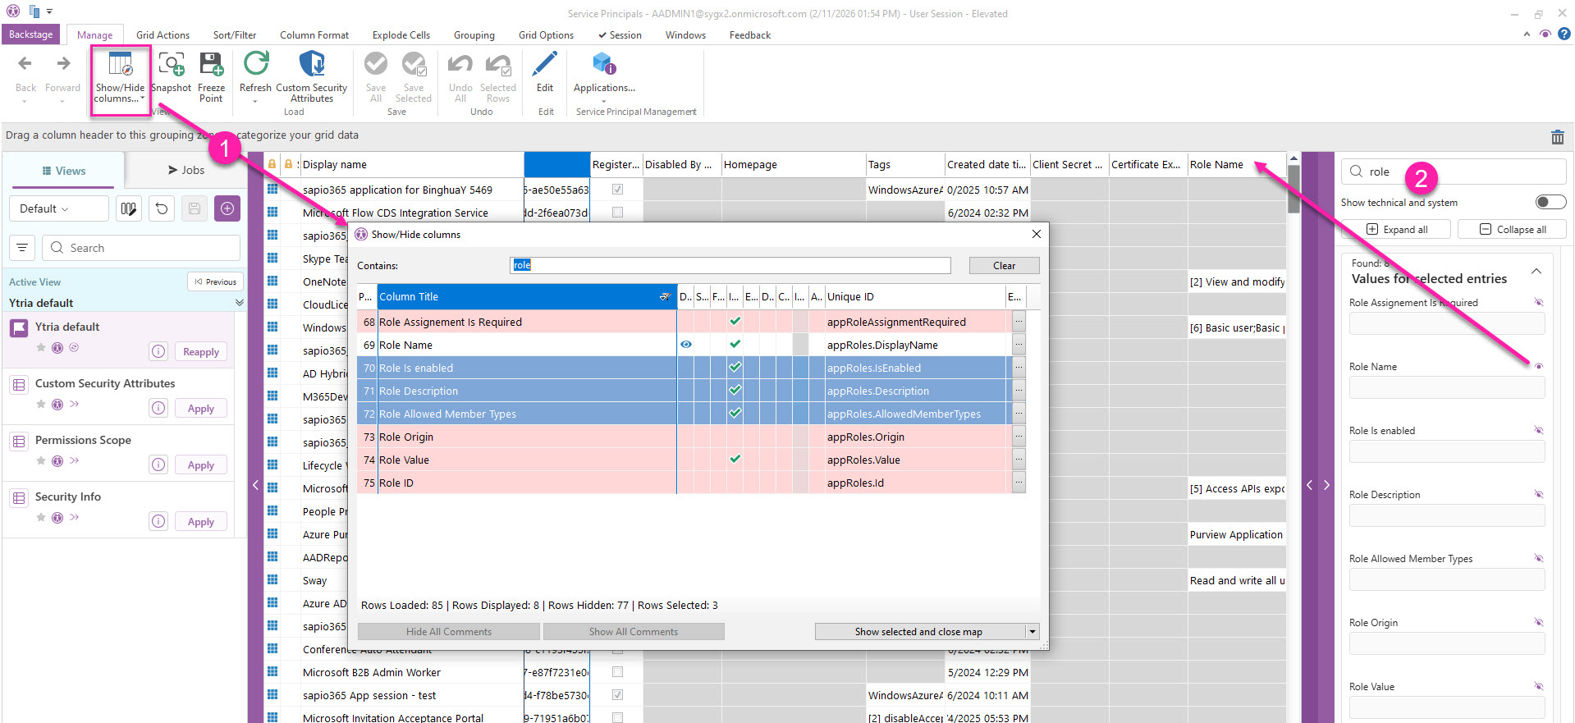This screenshot has height=723, width=1575.
Task: Click the Snapshot icon in the ribbon
Action: coord(171,66)
